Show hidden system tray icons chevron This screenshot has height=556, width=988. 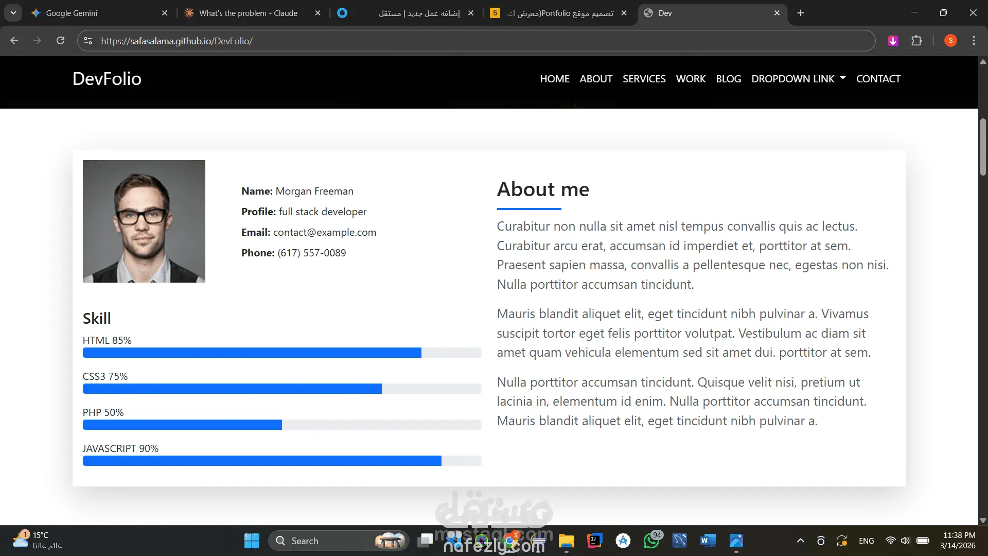point(800,541)
